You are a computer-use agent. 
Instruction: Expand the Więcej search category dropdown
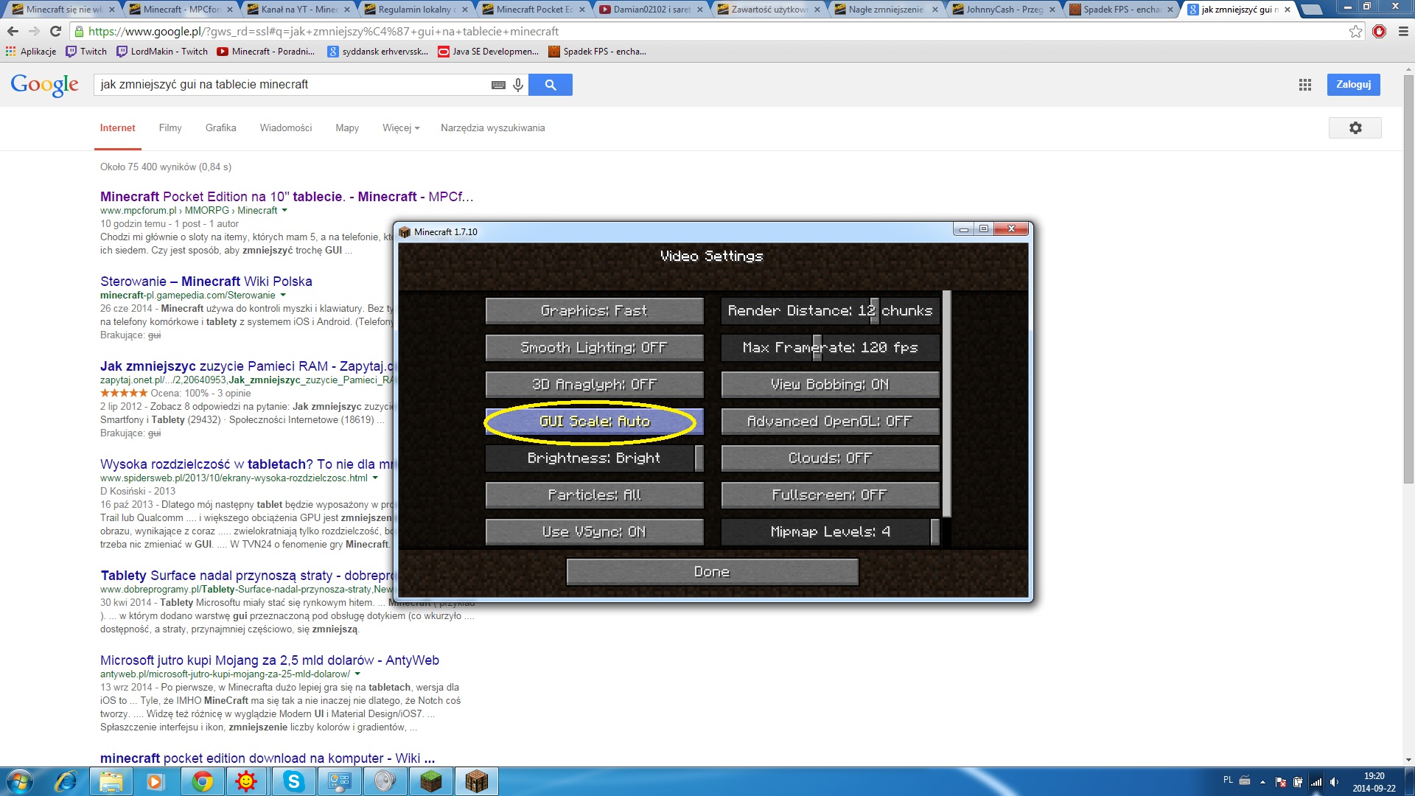click(x=401, y=128)
